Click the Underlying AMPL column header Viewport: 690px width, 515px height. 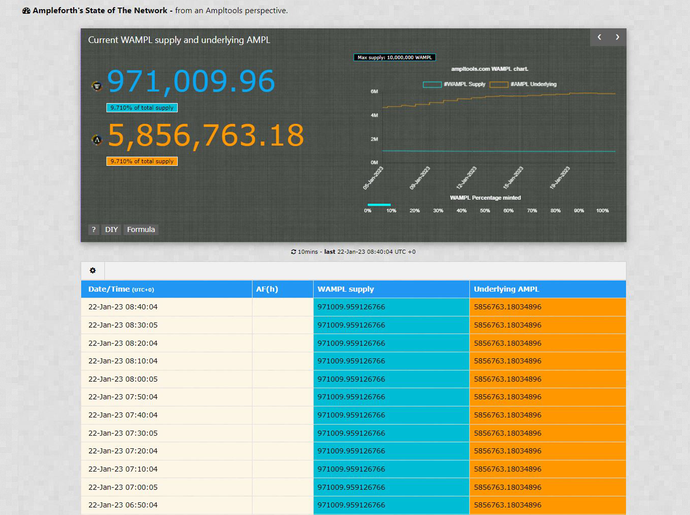pyautogui.click(x=506, y=289)
